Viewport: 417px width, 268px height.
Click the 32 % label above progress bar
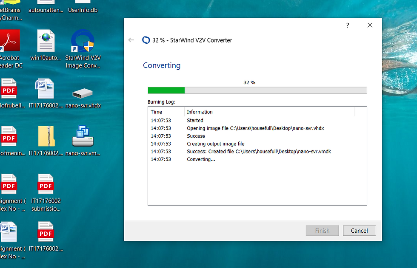coord(249,82)
